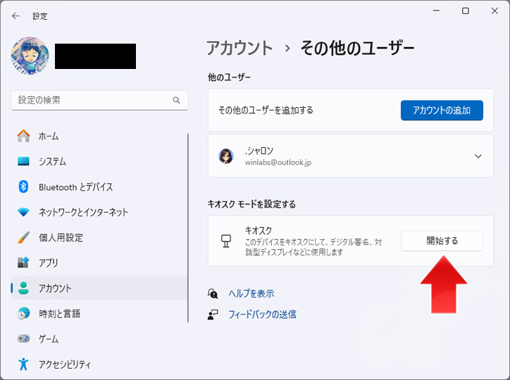Screen dimensions: 510x380
Task: Click the Bluetooth icon in the sidebar
Action: click(x=23, y=186)
